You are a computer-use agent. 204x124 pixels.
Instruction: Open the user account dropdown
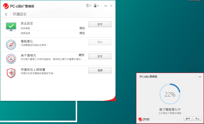click(96, 6)
